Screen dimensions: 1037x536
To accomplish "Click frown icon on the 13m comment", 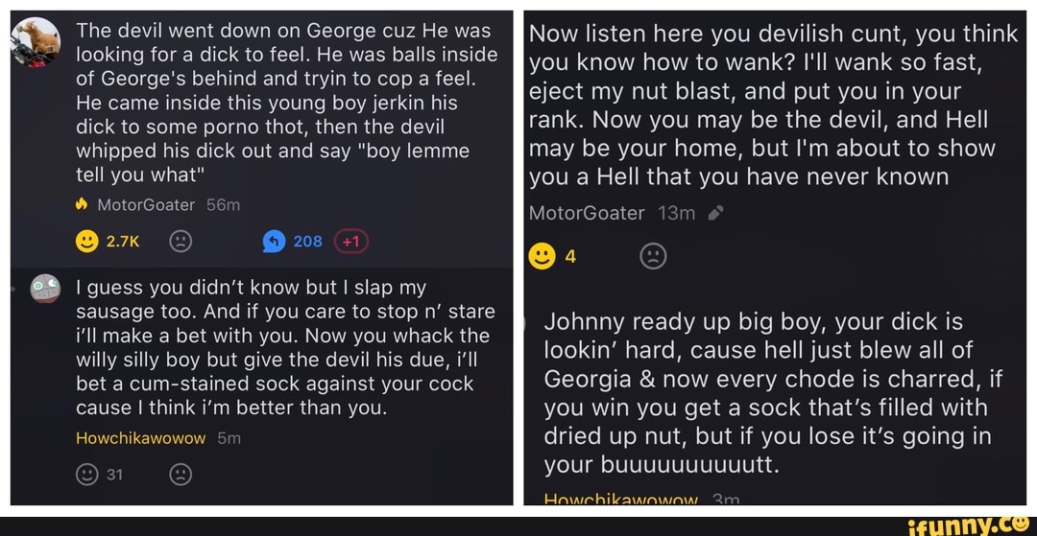I will [654, 256].
